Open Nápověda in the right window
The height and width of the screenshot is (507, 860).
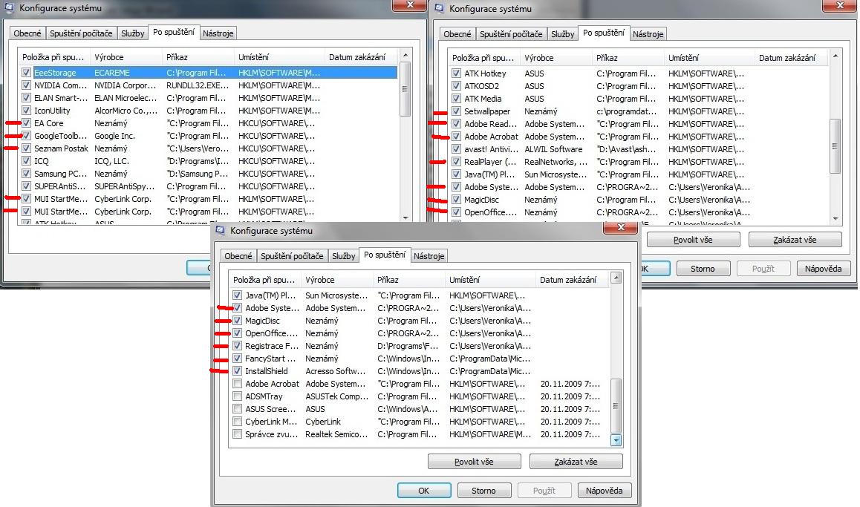[823, 268]
